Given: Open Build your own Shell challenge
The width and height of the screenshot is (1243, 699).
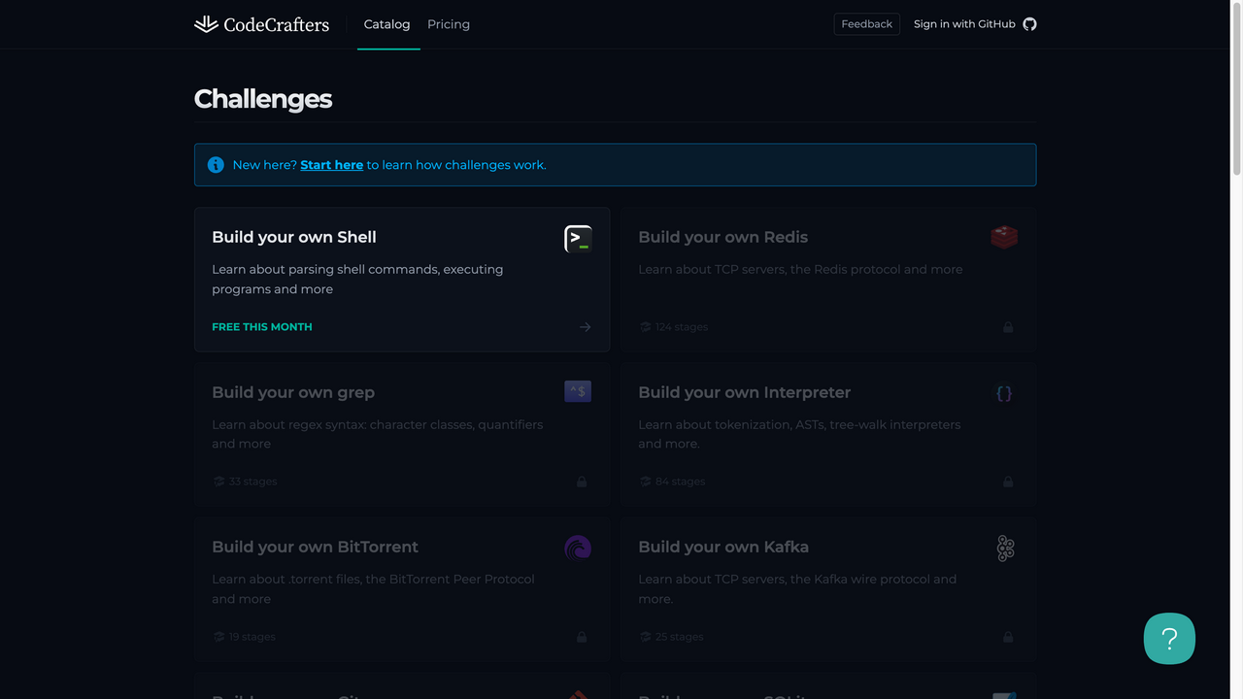Looking at the screenshot, I should (402, 280).
